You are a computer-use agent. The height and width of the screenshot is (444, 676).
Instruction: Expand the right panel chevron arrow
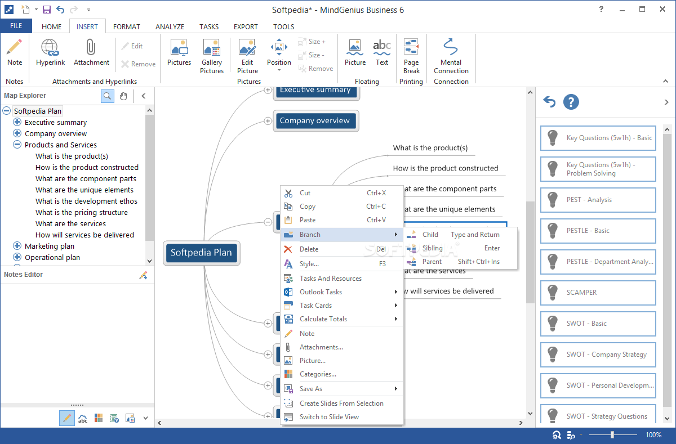(x=668, y=102)
